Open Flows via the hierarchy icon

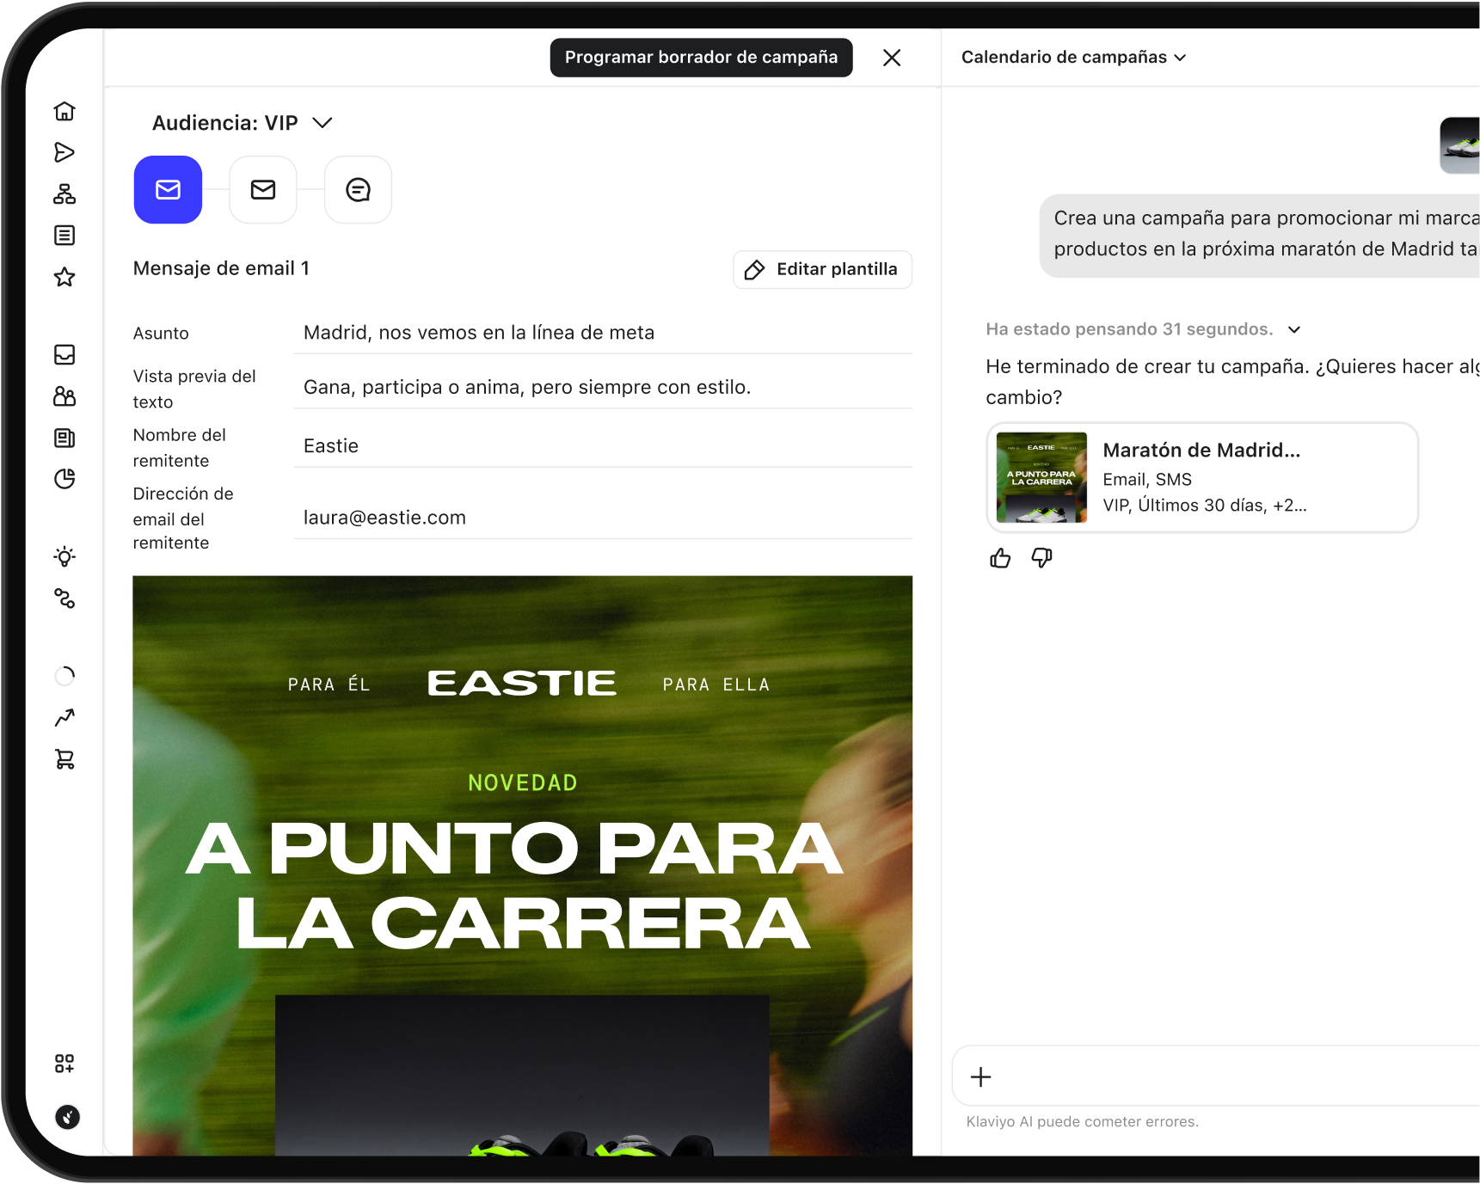64,193
